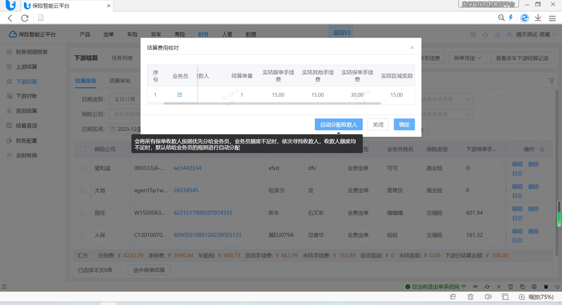The image size is (562, 305).
Task: Open the browser search magnifier icon
Action: tap(501, 18)
